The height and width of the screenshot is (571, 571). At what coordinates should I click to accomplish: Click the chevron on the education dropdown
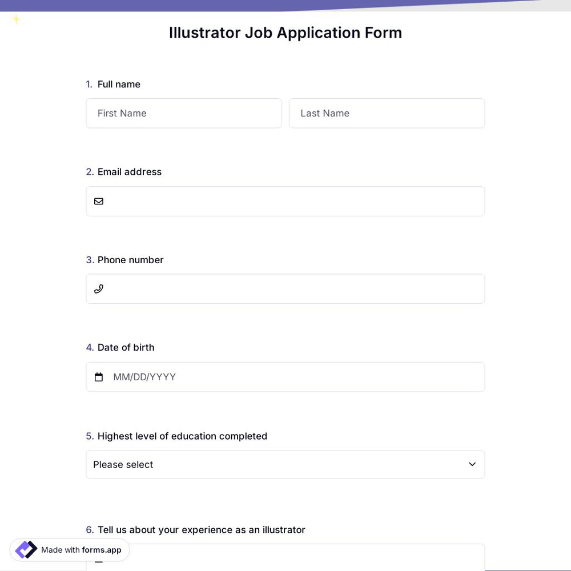click(472, 464)
